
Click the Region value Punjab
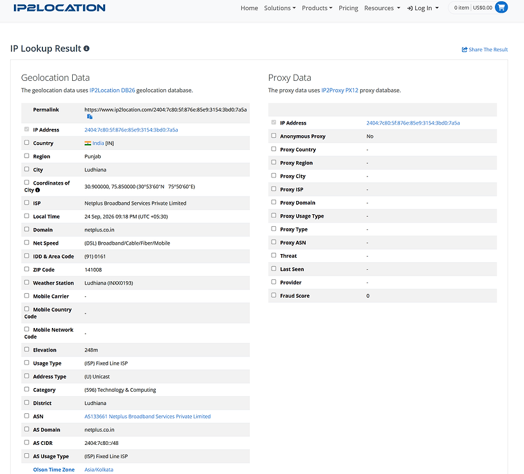click(92, 157)
